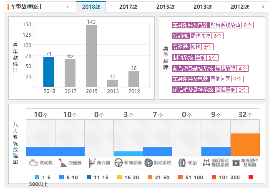The image size is (269, 191).
Task: Click the blue 前后桥及悬挂系统 bar
Action: (x=216, y=151)
